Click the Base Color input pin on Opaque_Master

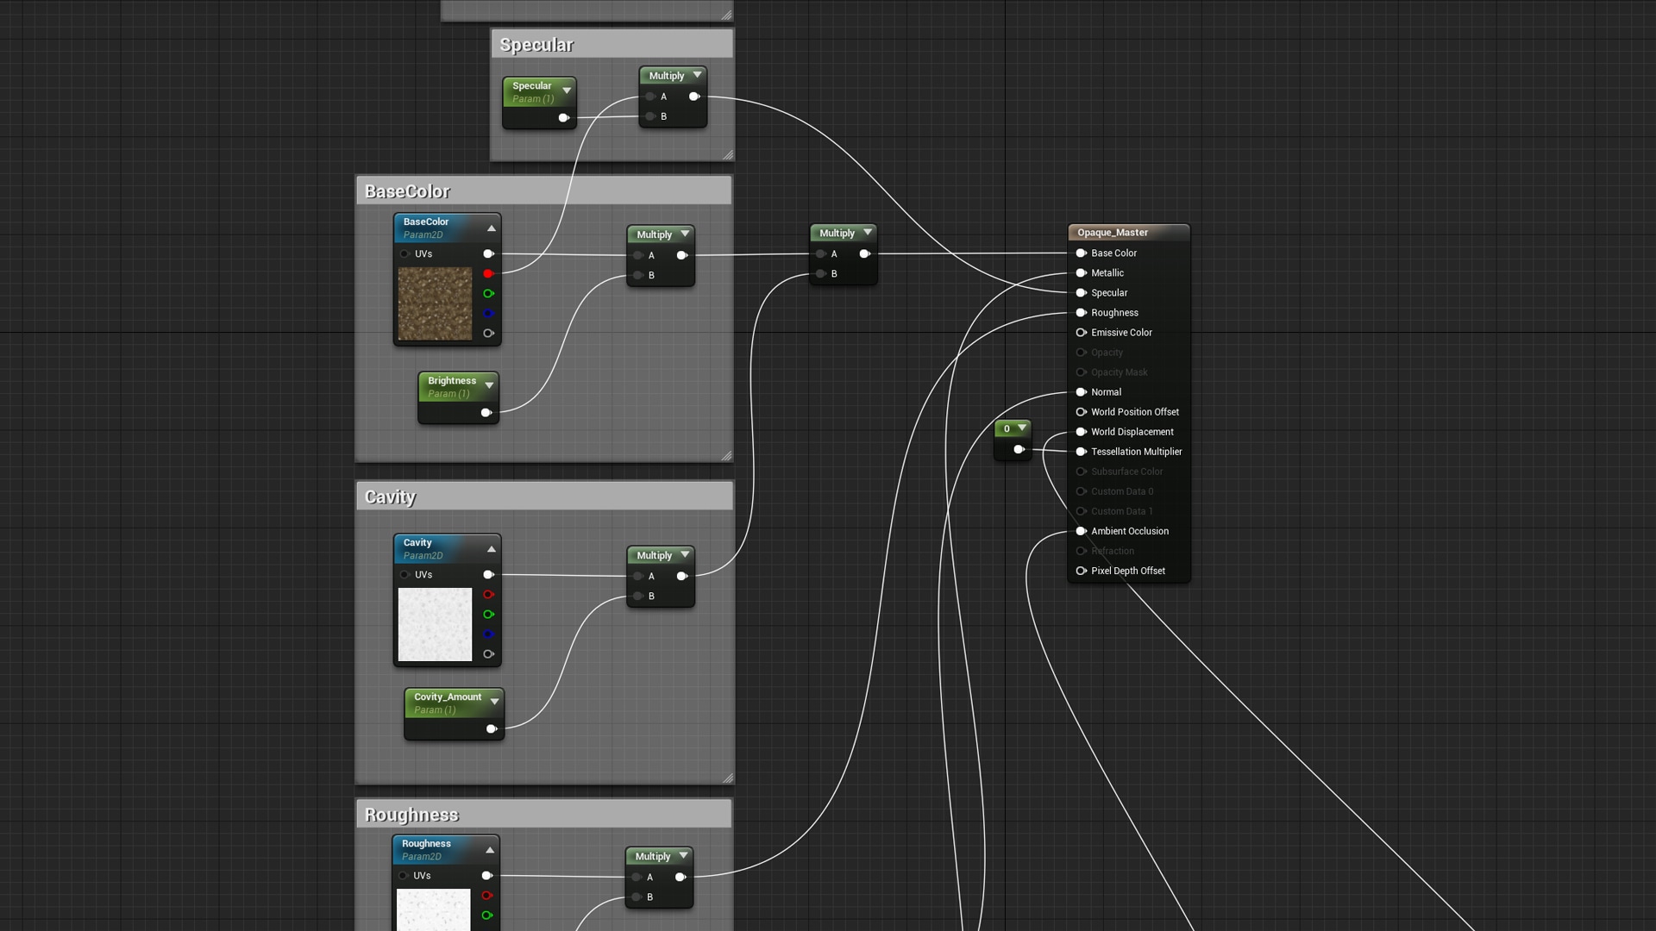pos(1082,253)
